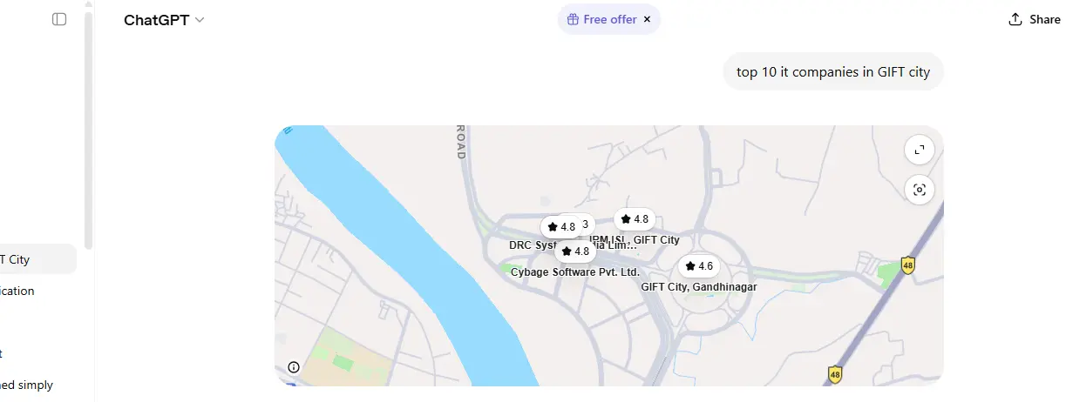Image resolution: width=1066 pixels, height=402 pixels.
Task: Click the 'top 10 it companies' message bubble
Action: [833, 71]
